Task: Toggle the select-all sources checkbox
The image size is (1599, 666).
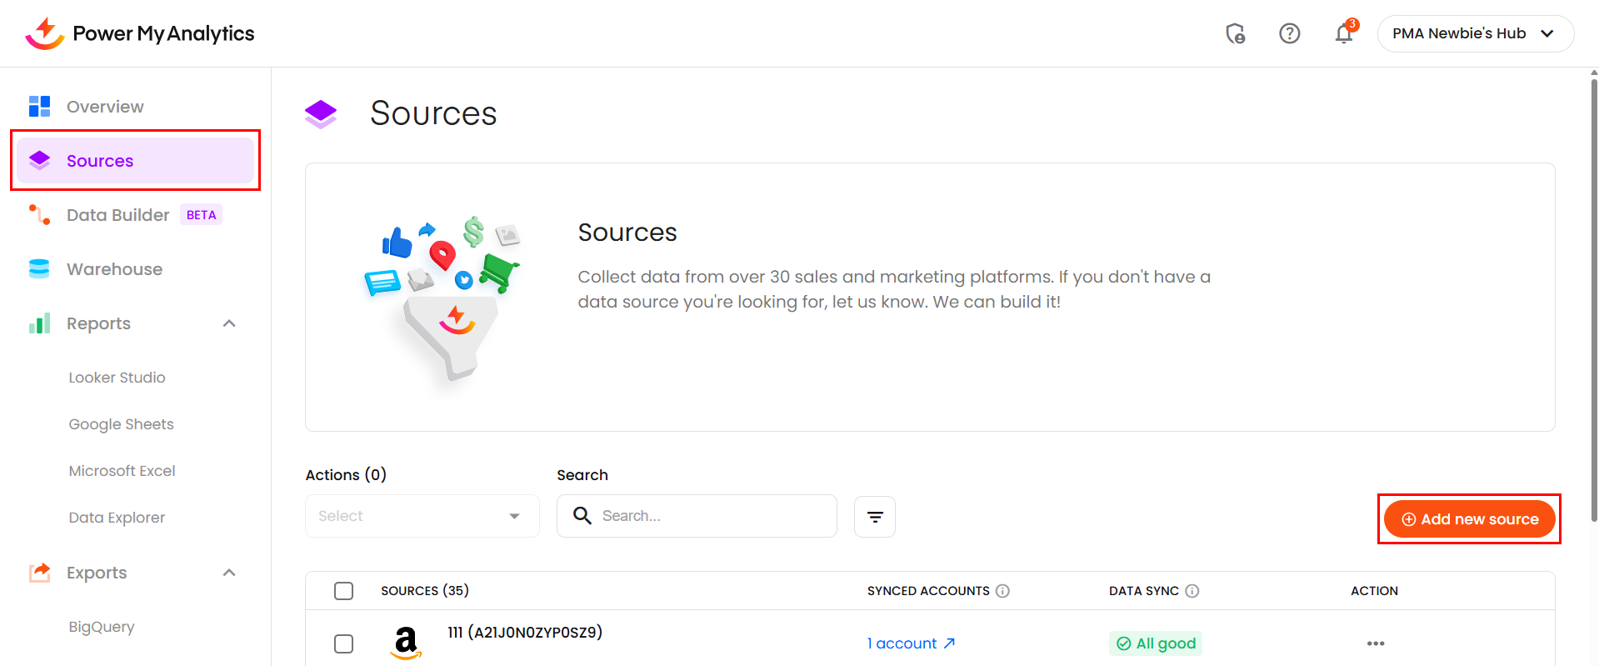Action: 343,591
